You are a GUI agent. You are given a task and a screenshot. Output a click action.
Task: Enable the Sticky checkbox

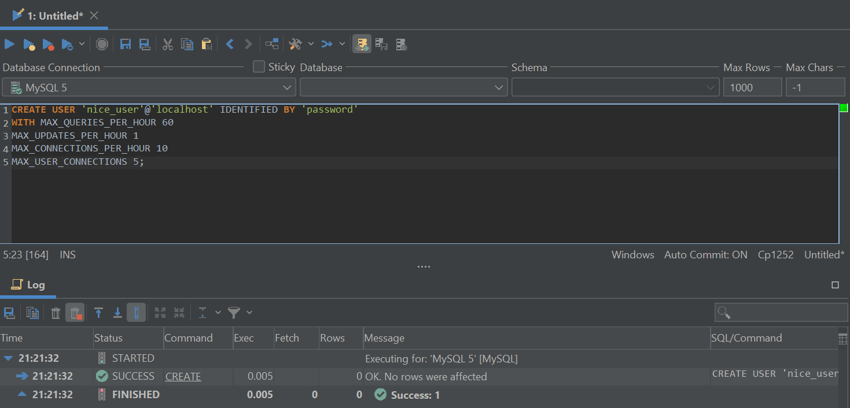(x=259, y=67)
